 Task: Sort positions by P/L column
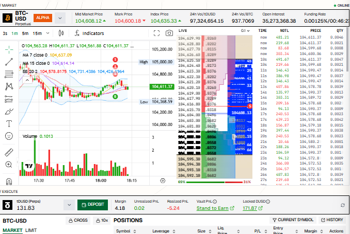pos(261,231)
